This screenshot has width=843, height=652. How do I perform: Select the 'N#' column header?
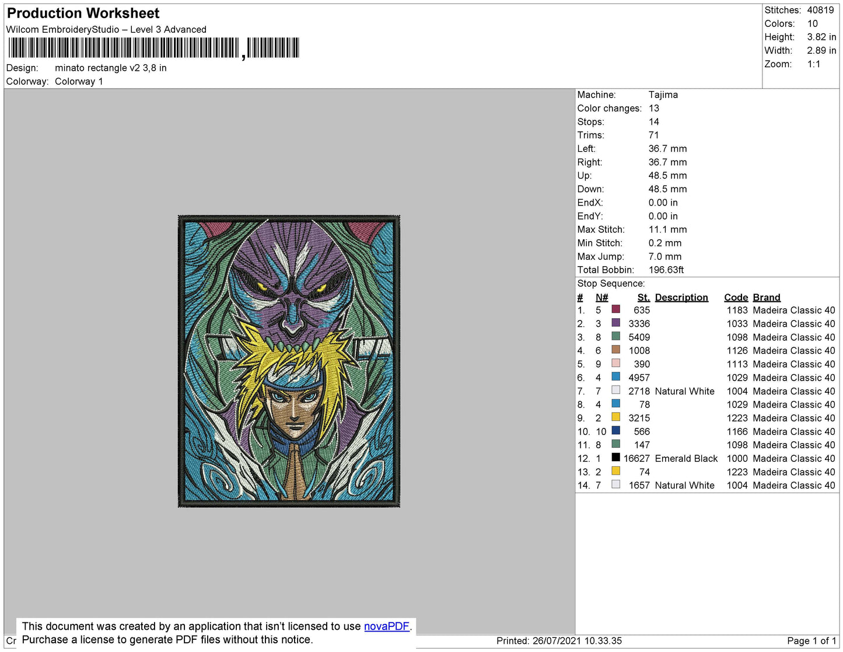pyautogui.click(x=602, y=298)
